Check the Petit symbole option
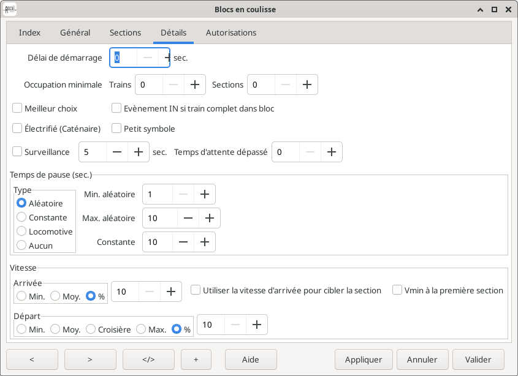 [117, 129]
